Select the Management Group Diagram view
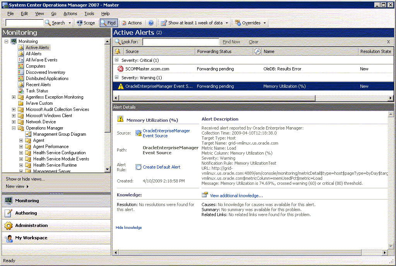Image resolution: width=396 pixels, height=266 pixels. (59, 134)
